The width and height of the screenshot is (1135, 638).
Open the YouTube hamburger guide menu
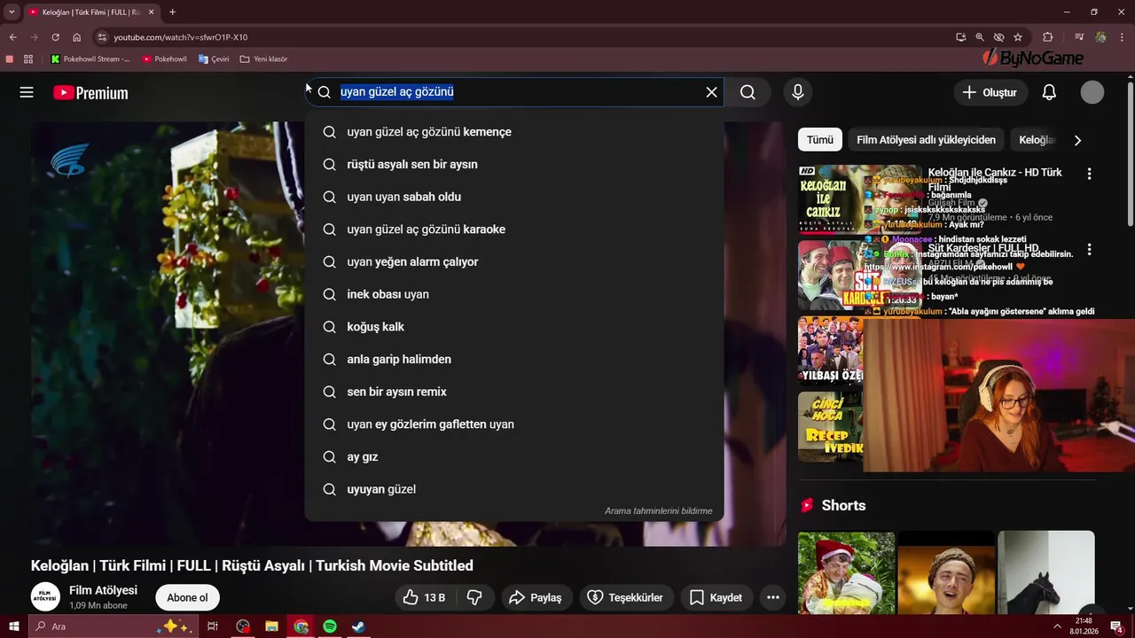tap(27, 92)
